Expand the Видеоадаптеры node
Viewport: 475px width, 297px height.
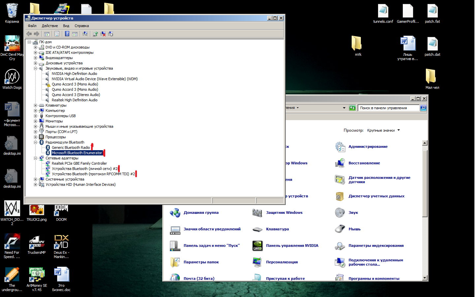(x=36, y=58)
